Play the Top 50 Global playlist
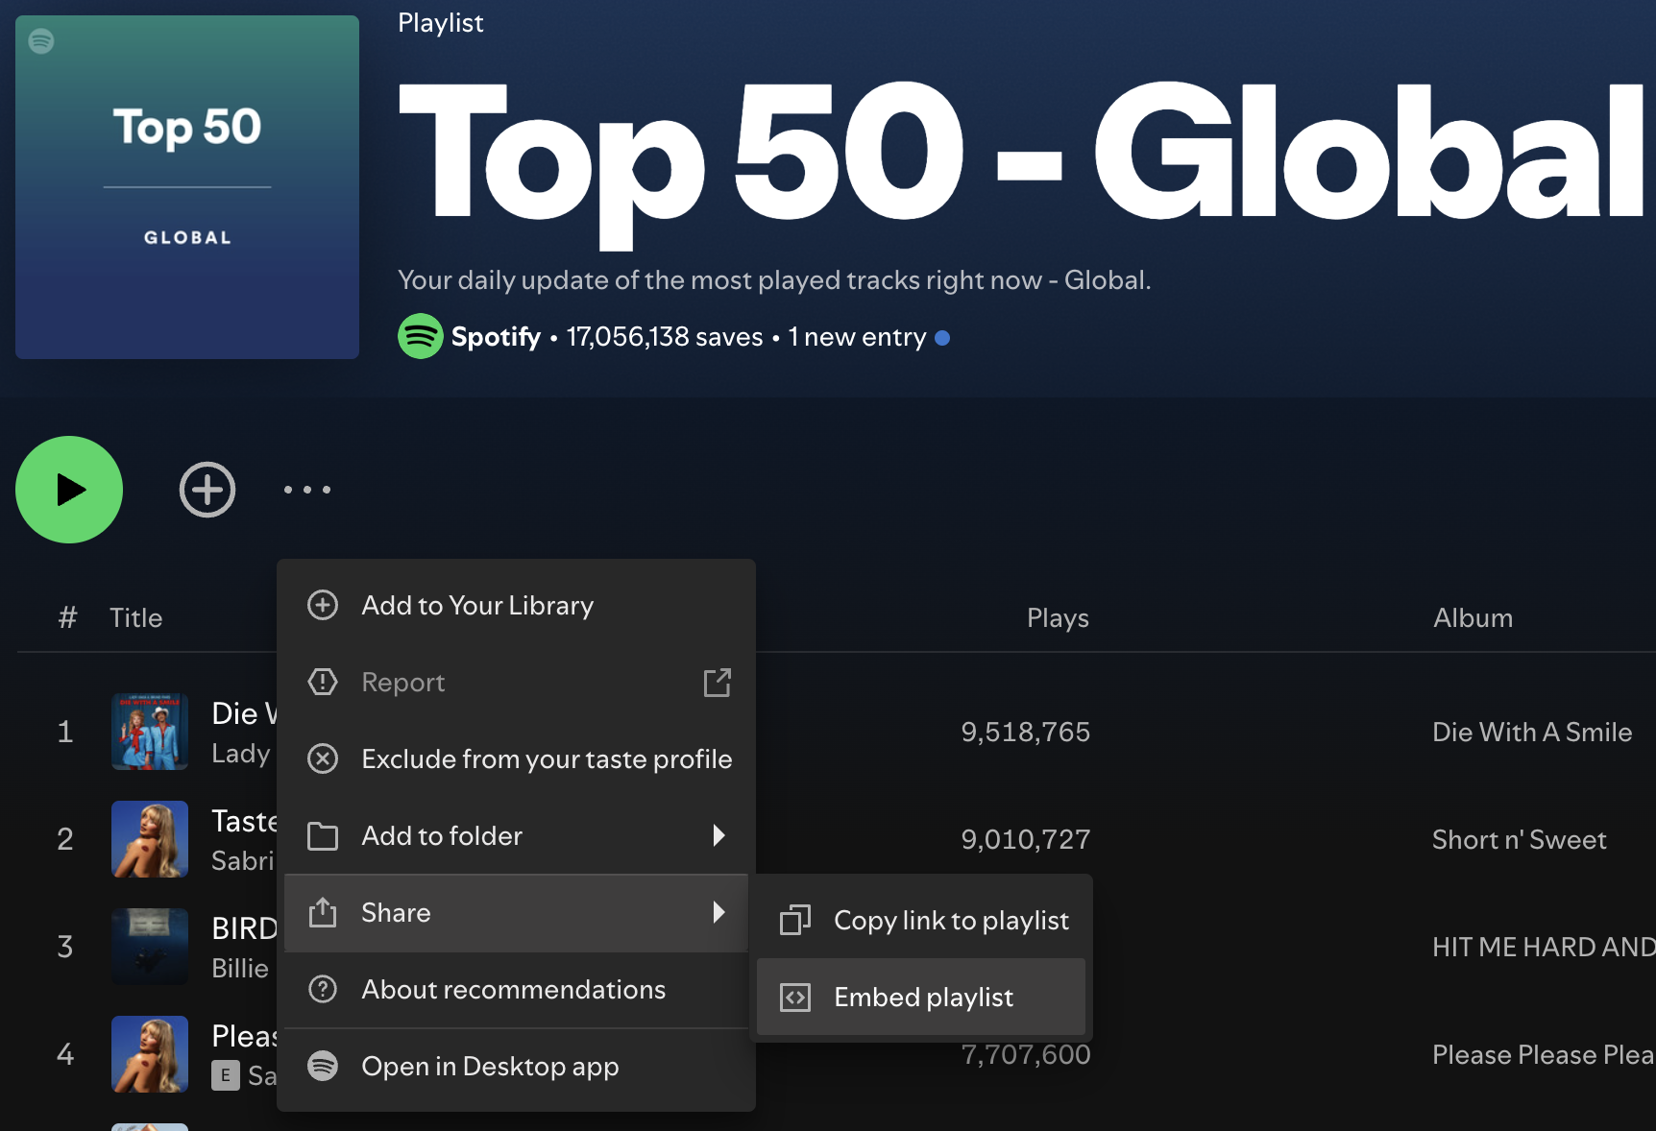Screen dimensions: 1656x1131 point(69,490)
